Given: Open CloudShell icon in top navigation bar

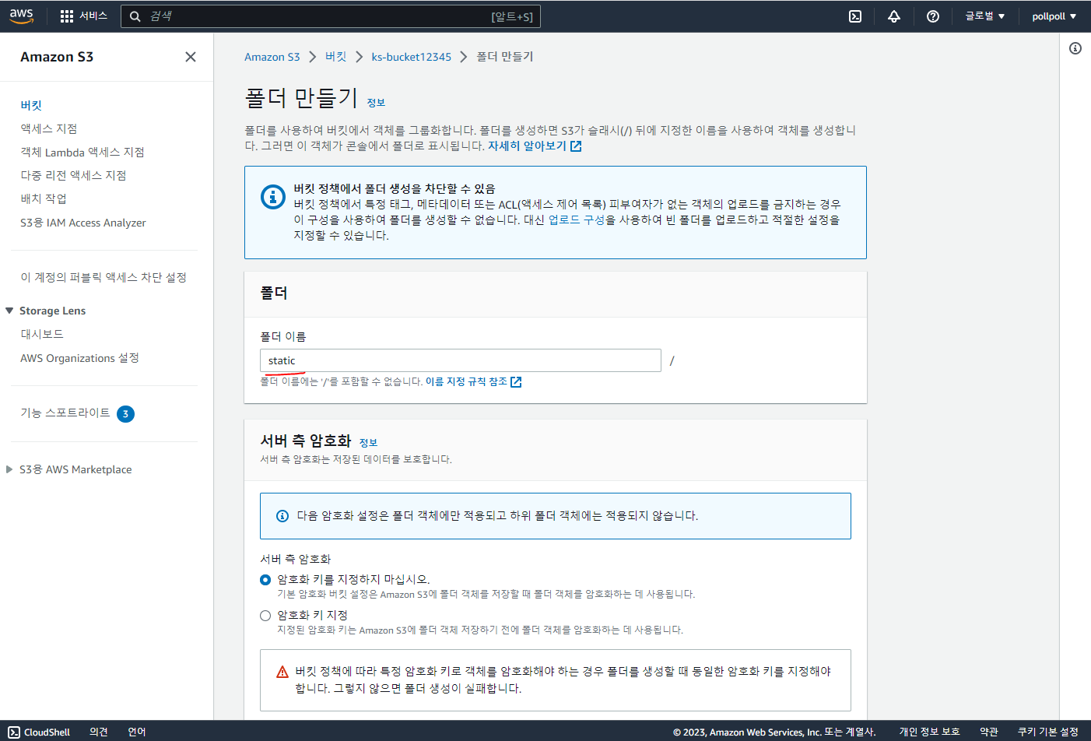Looking at the screenshot, I should [x=855, y=16].
